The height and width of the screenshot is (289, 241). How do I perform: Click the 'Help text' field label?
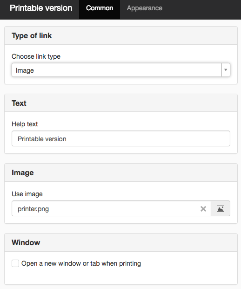coord(25,124)
